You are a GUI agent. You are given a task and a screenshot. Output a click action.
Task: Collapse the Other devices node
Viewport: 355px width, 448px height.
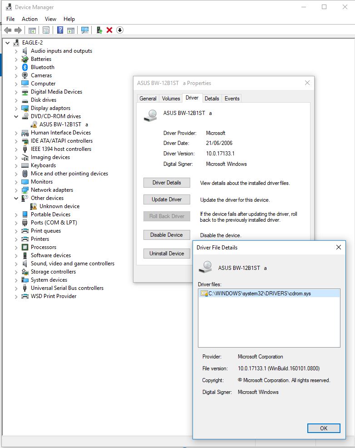pos(16,198)
